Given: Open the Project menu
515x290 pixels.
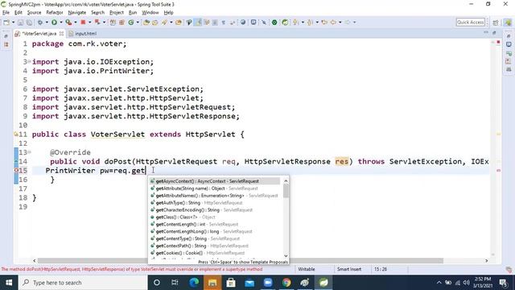Looking at the screenshot, I should click(116, 13).
